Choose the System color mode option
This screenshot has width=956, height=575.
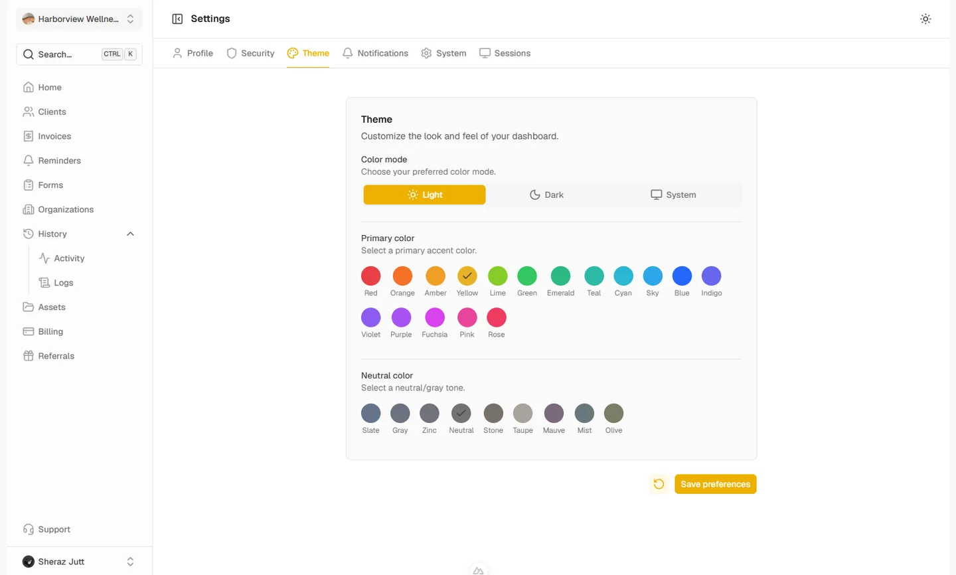point(673,195)
